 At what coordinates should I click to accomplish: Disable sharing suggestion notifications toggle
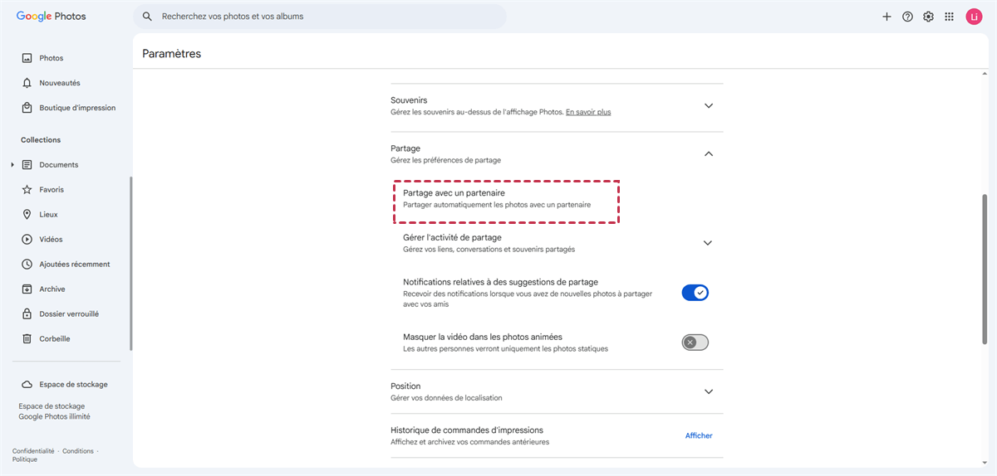(695, 293)
